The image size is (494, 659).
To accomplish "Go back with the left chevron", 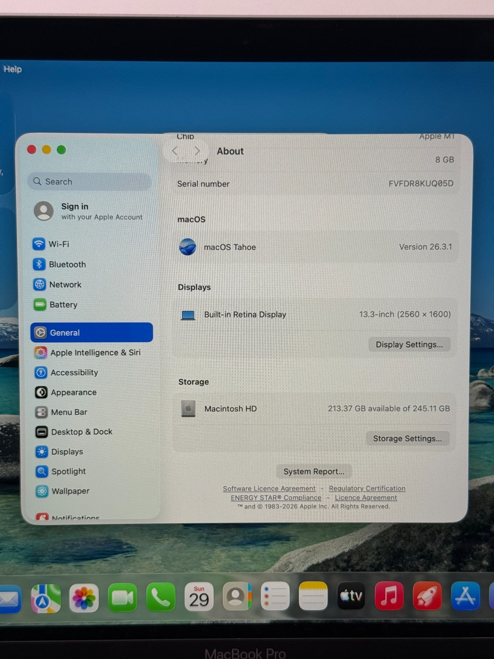I will pos(175,151).
